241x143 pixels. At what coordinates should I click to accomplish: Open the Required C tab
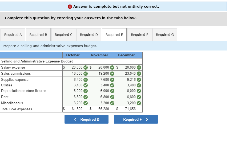[x=63, y=35]
